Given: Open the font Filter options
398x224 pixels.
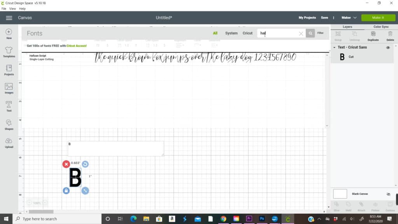Looking at the screenshot, I should pos(320,33).
